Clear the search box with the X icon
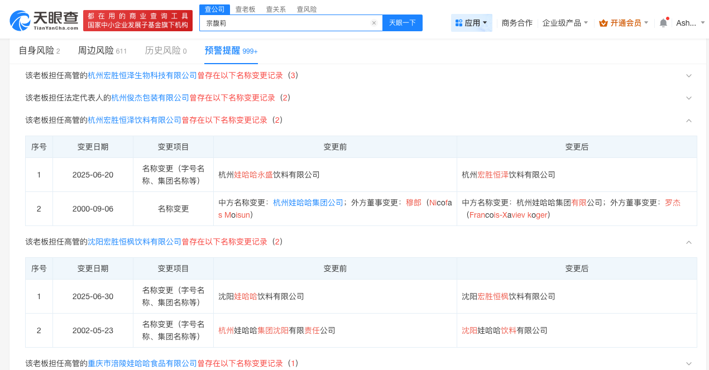This screenshot has width=709, height=370. pos(374,23)
